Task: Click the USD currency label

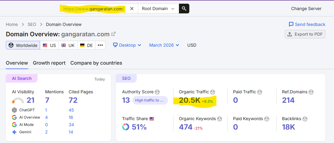Action: 192,45
